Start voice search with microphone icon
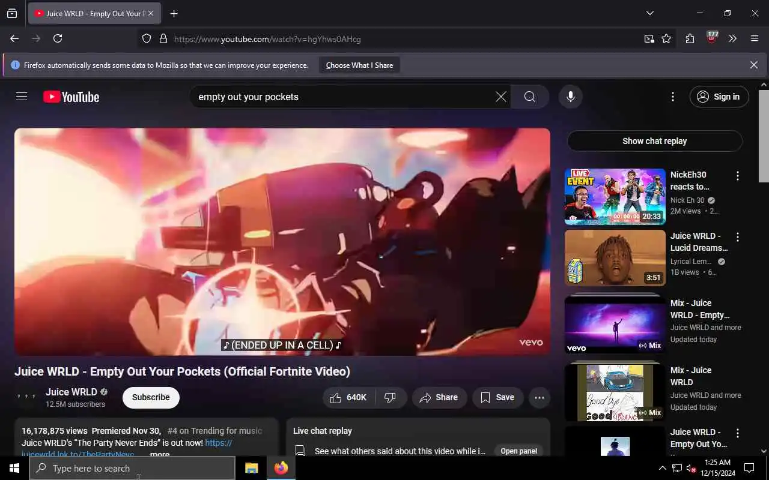 570,97
